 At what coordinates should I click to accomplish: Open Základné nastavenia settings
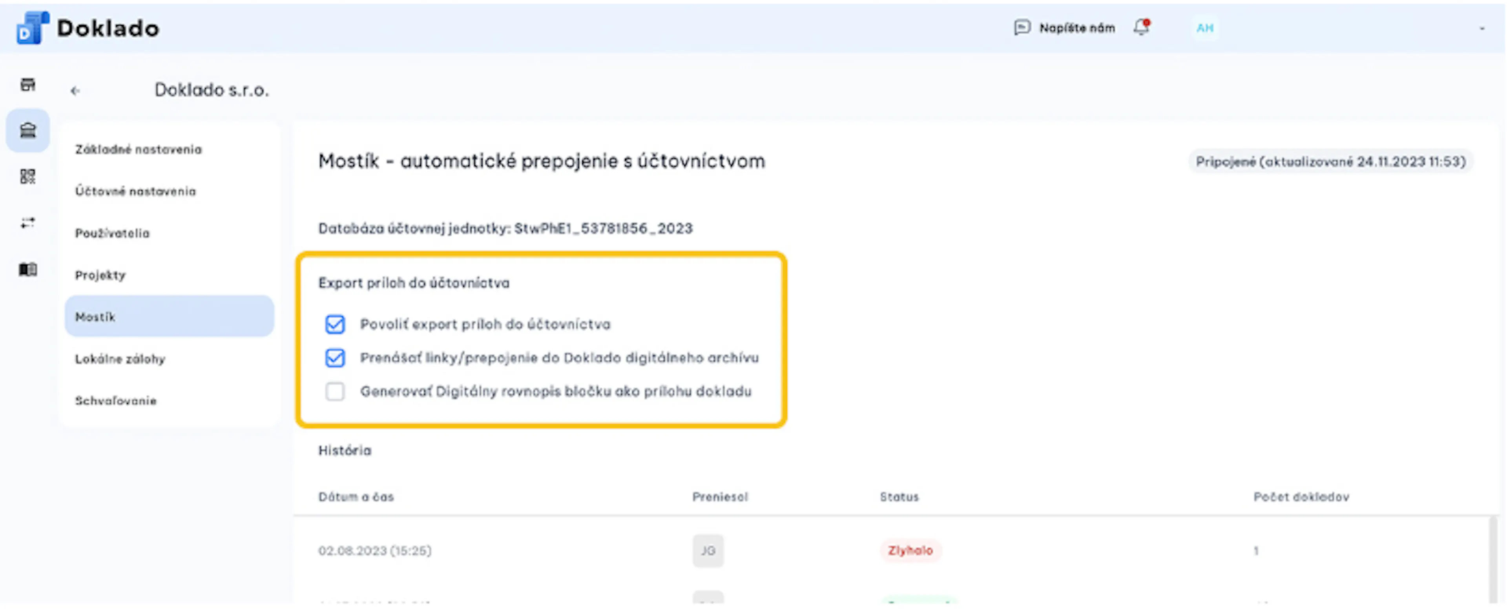[138, 150]
